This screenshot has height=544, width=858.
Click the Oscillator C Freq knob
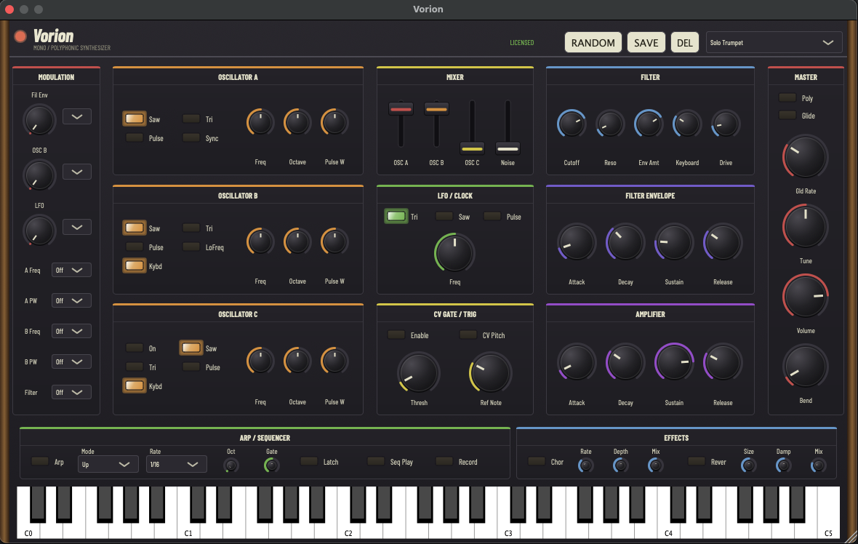click(260, 361)
